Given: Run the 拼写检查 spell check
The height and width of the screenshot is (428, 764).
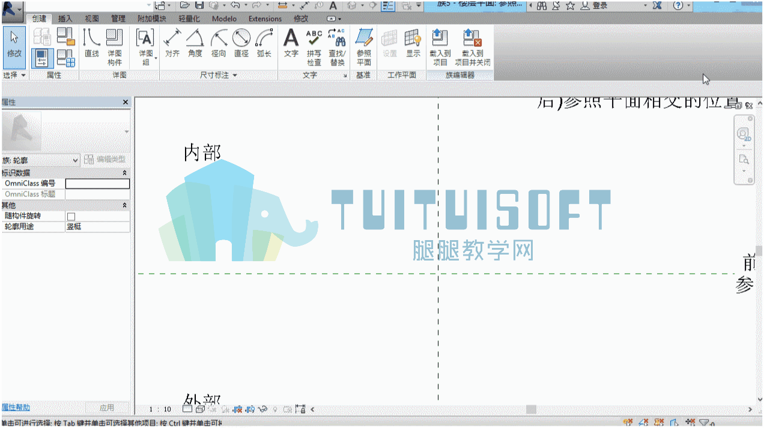Looking at the screenshot, I should pos(314,47).
